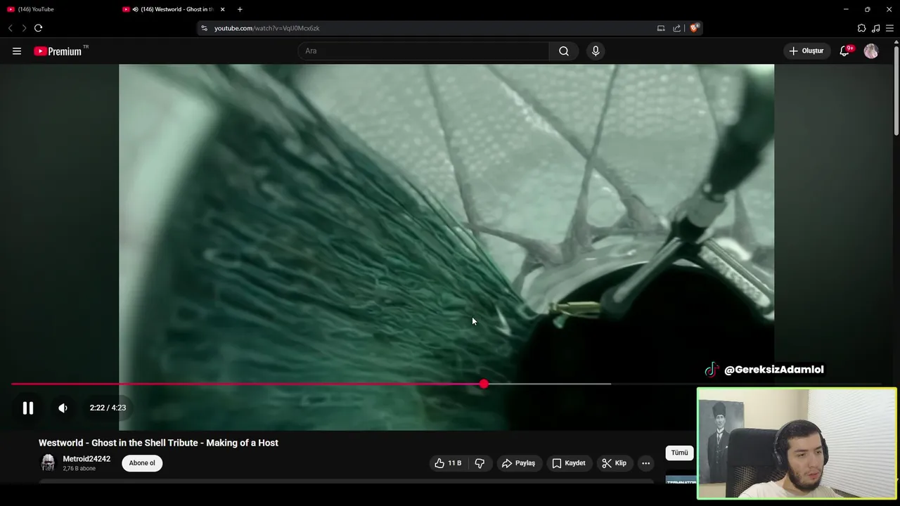Open the Metroid24242 channel name link
Image resolution: width=900 pixels, height=506 pixels.
click(86, 459)
